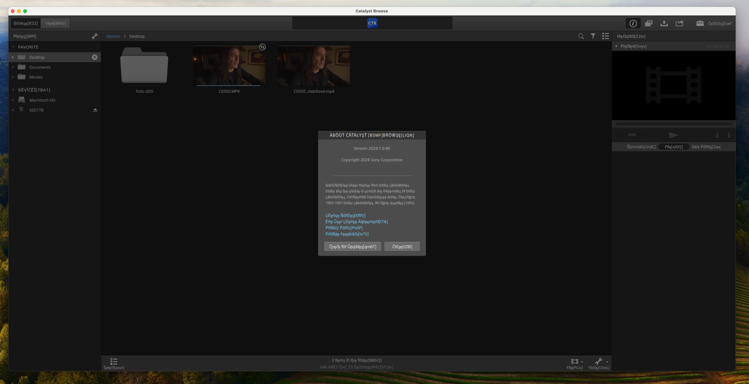Click the share arrow icon in top toolbar
This screenshot has height=384, width=749.
(x=680, y=23)
